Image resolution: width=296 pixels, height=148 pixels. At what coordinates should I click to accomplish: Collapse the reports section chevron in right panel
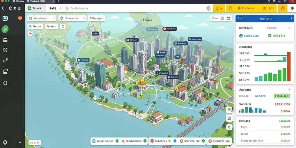289,90
